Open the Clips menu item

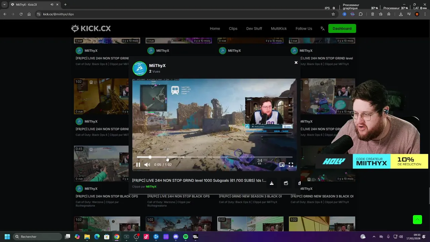[x=233, y=29]
